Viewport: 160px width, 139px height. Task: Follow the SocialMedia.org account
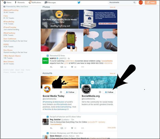coord(109,92)
